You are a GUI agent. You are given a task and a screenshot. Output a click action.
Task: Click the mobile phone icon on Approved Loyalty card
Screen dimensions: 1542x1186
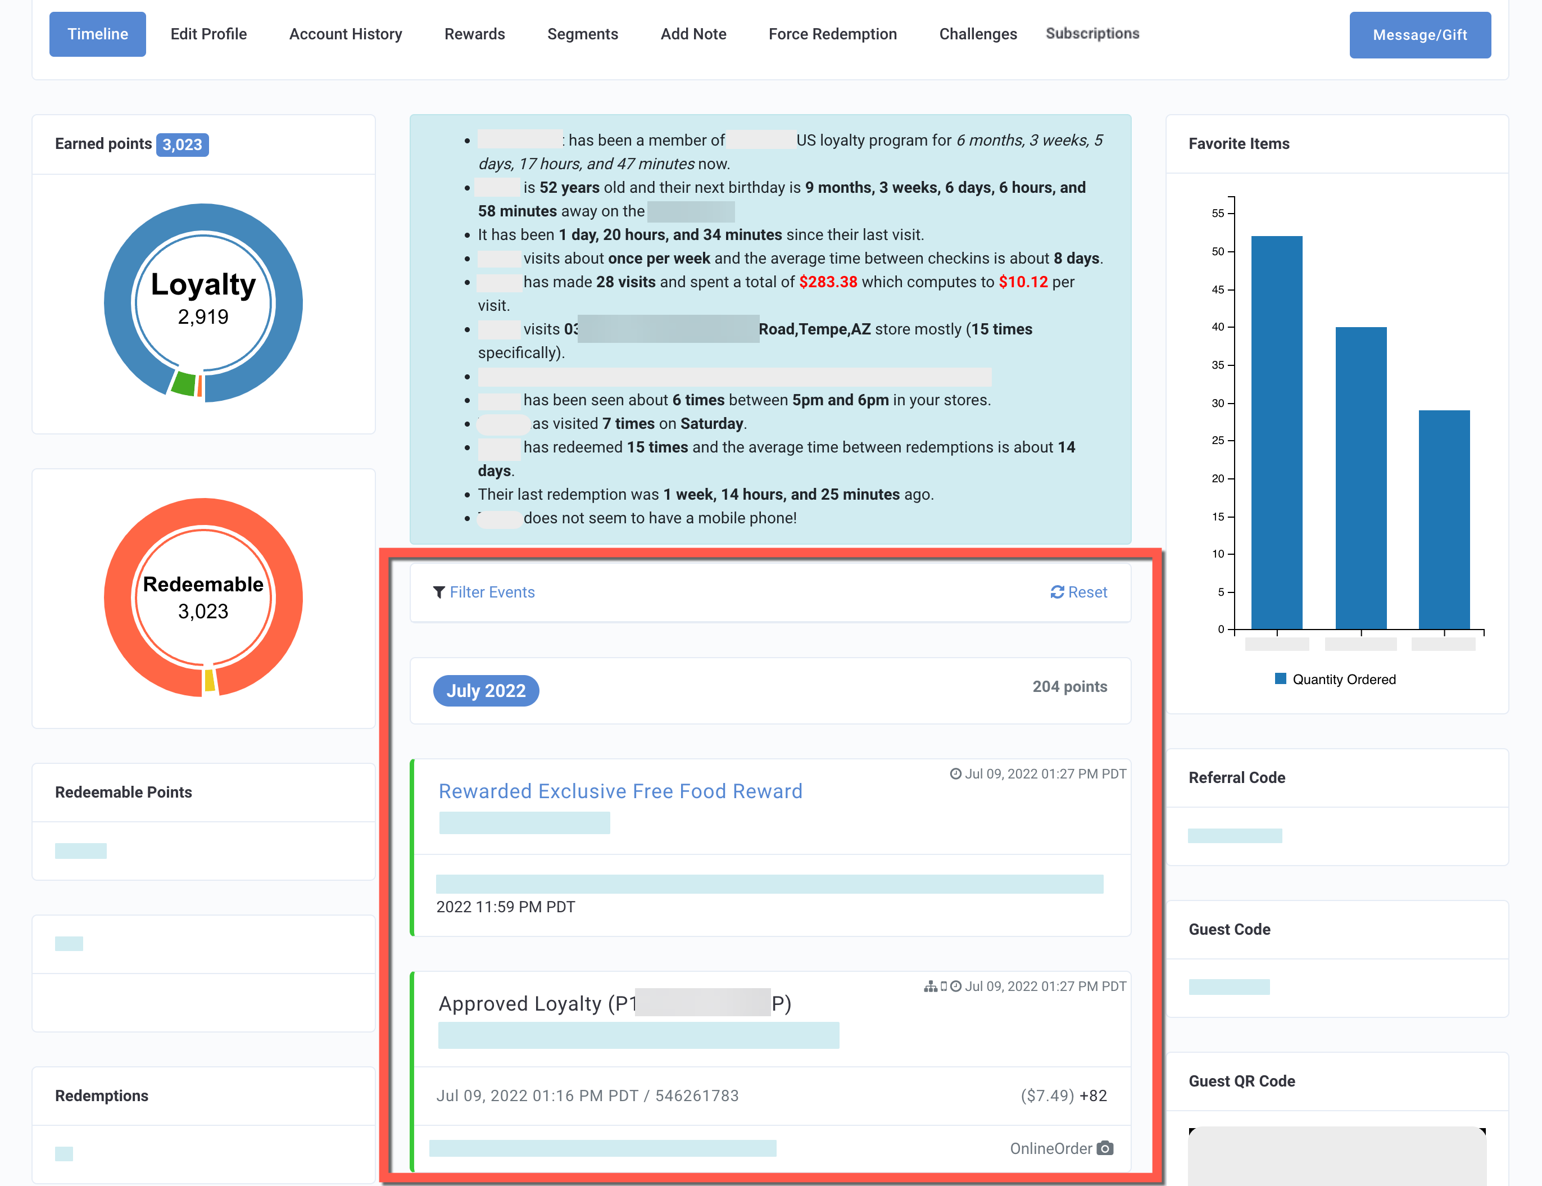point(944,986)
